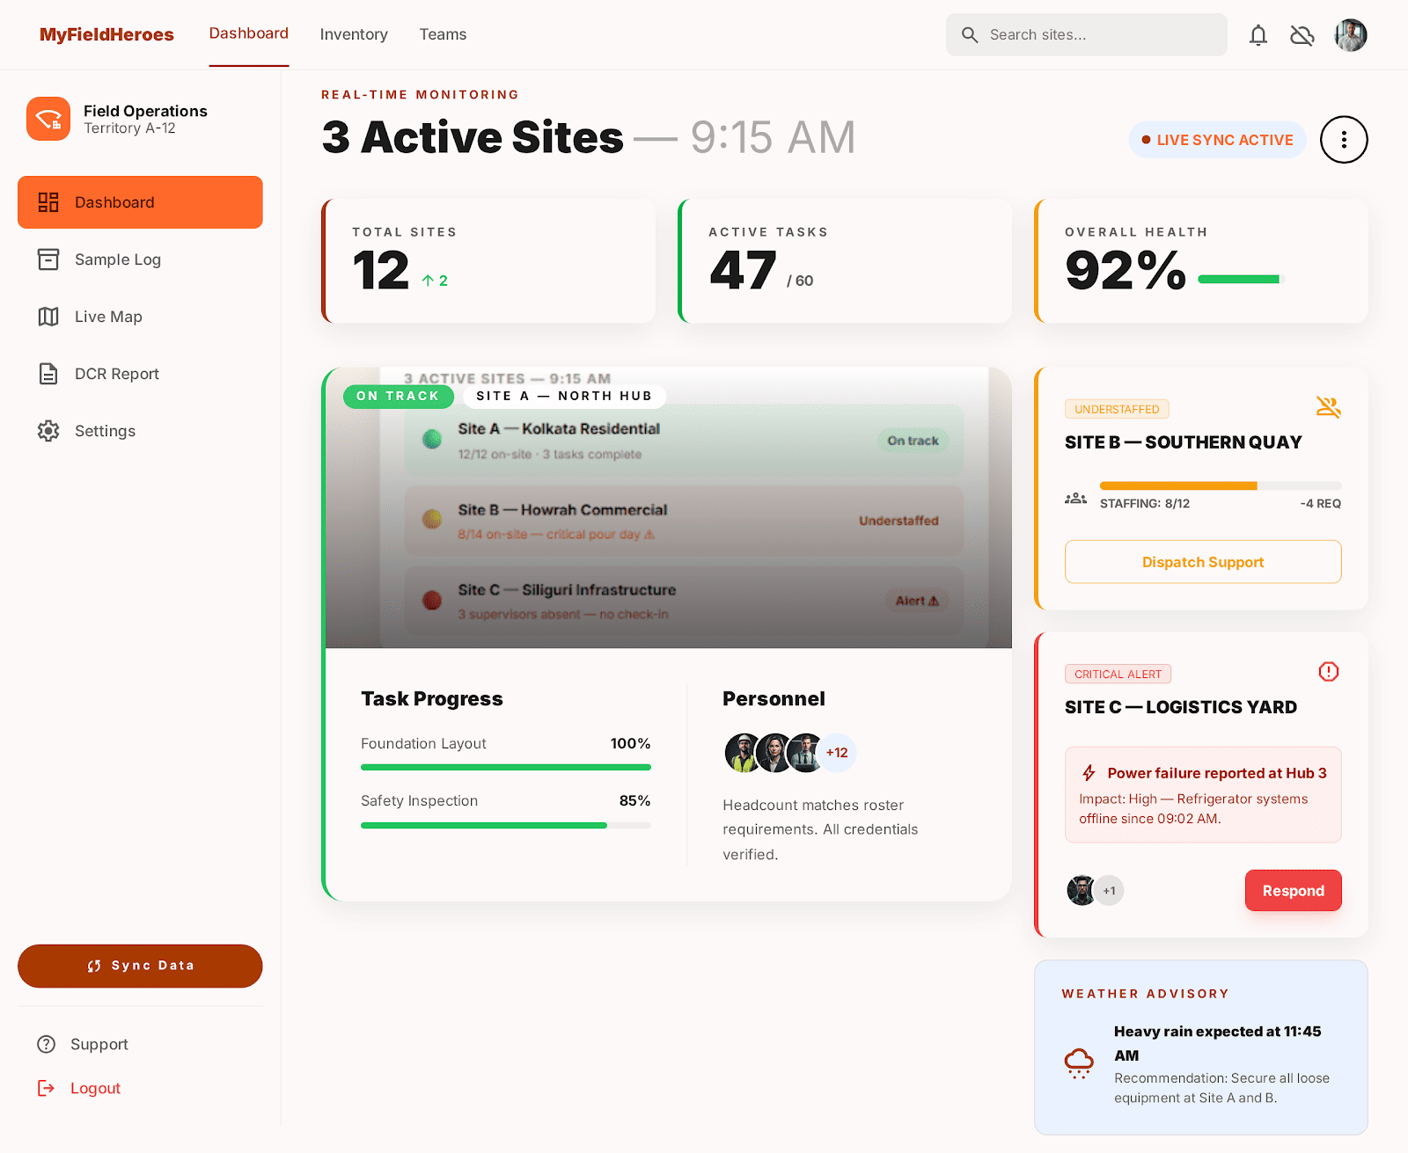The height and width of the screenshot is (1153, 1408).
Task: Click the Sample Log archive icon
Action: point(48,259)
